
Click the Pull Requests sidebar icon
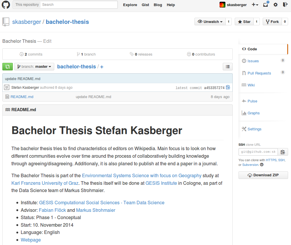click(x=244, y=73)
